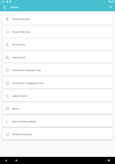
Task: Click the Dings & Warnings bell icon
Action: point(7,32)
